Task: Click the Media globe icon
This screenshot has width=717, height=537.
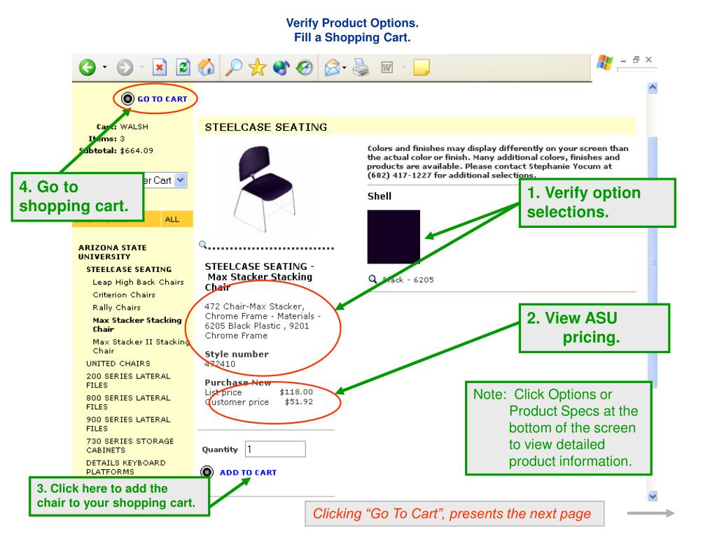Action: click(x=281, y=68)
